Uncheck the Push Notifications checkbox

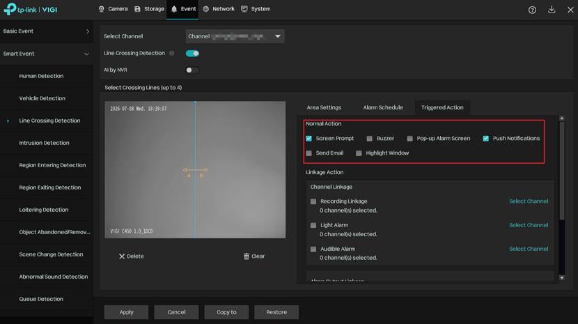[x=486, y=139]
